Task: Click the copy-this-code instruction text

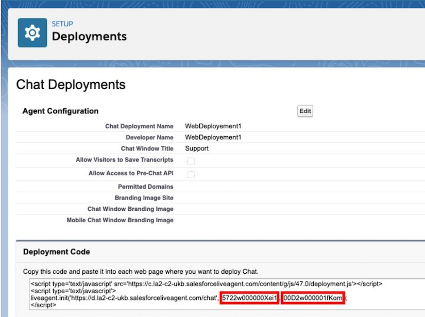Action: click(x=141, y=272)
